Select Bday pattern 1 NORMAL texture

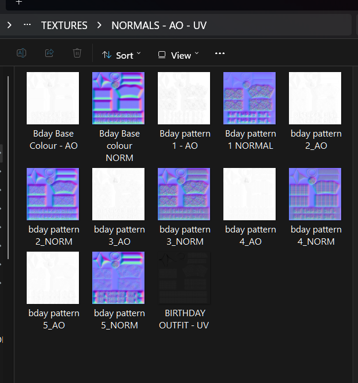[249, 98]
